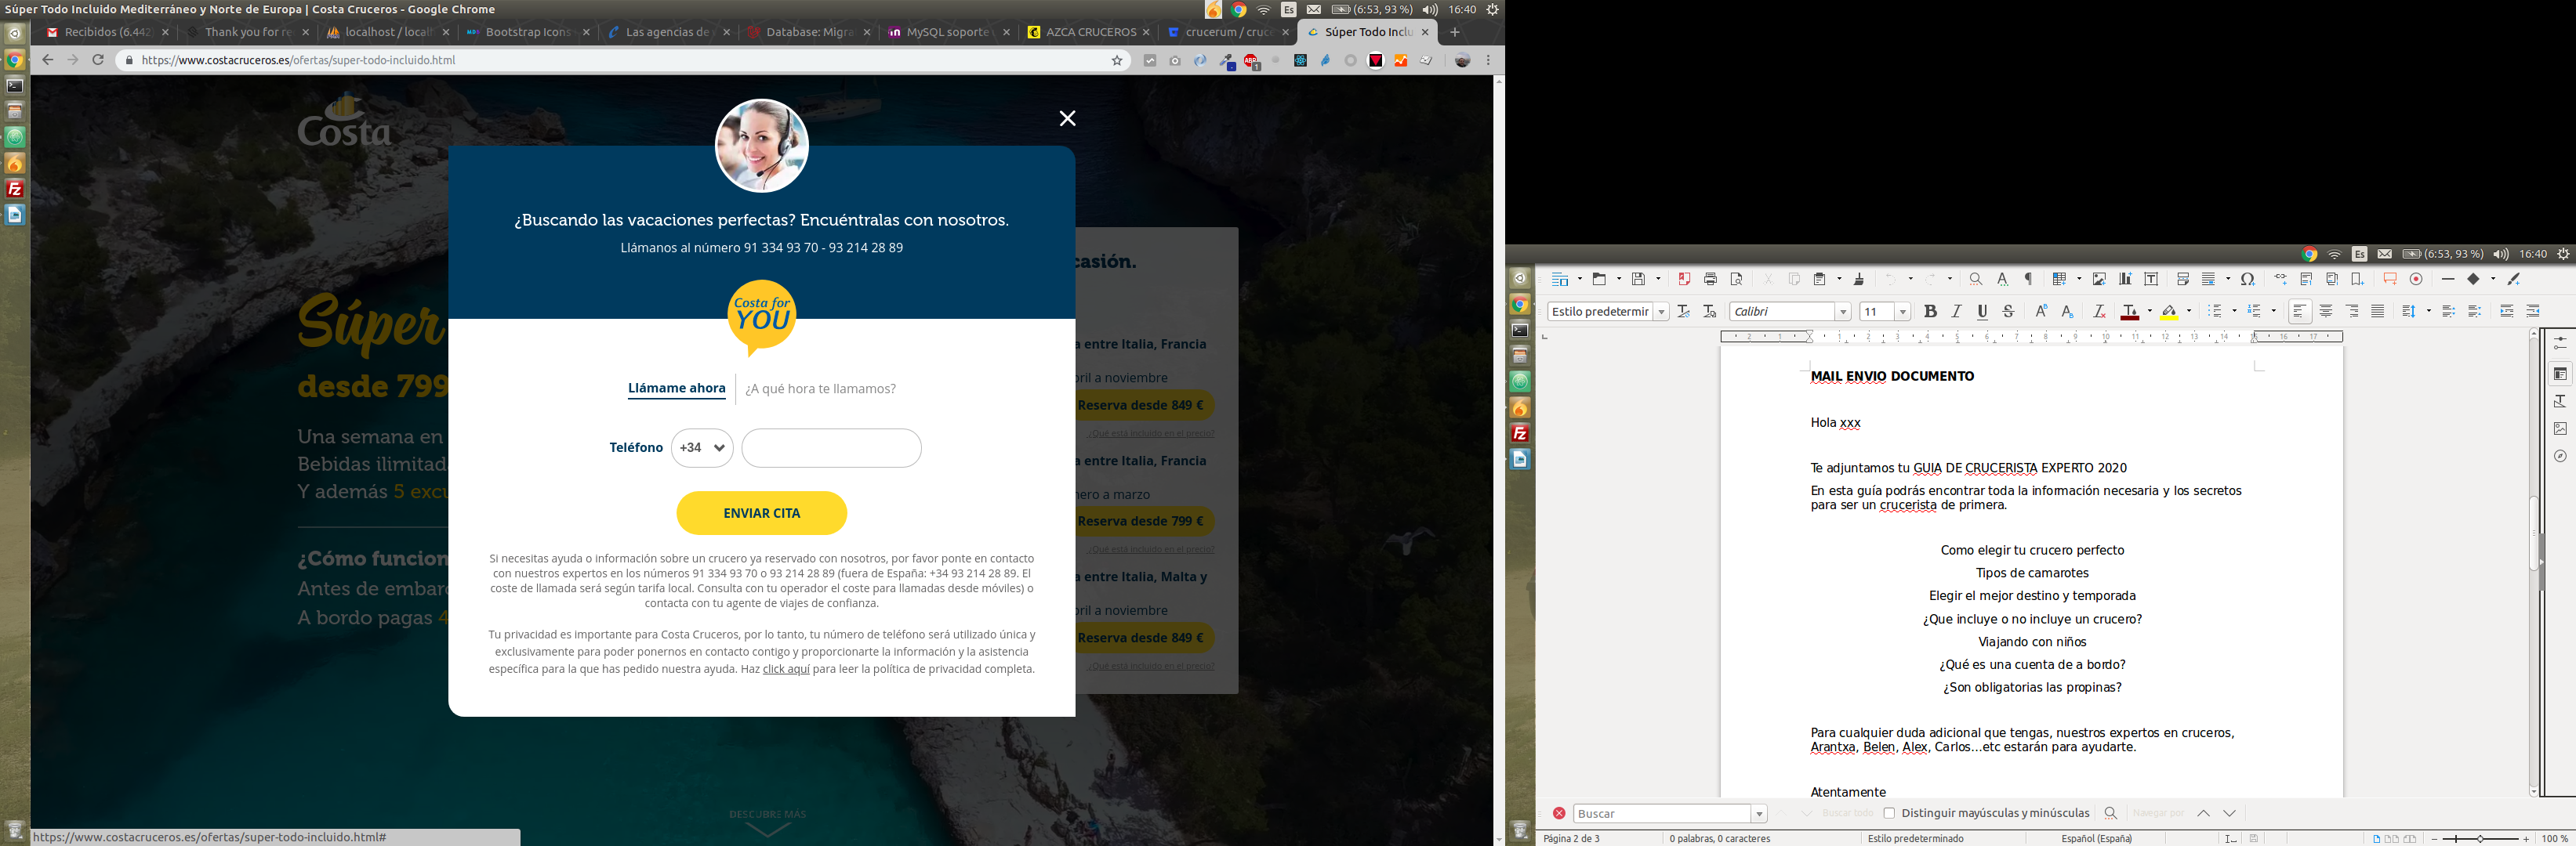Toggle Italic formatting in Writer
This screenshot has width=2576, height=846.
[x=1956, y=312]
